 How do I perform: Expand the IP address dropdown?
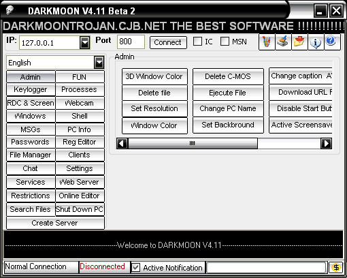pos(85,42)
